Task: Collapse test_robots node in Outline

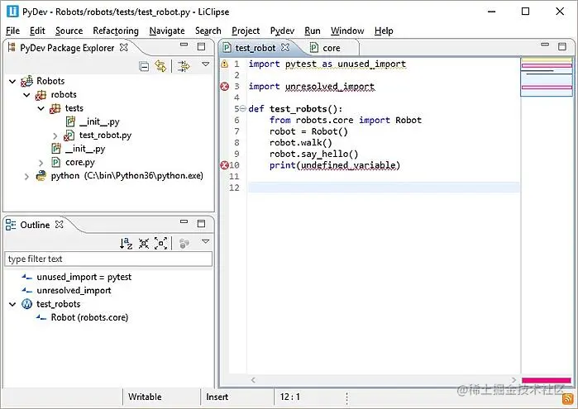Action: click(x=12, y=304)
